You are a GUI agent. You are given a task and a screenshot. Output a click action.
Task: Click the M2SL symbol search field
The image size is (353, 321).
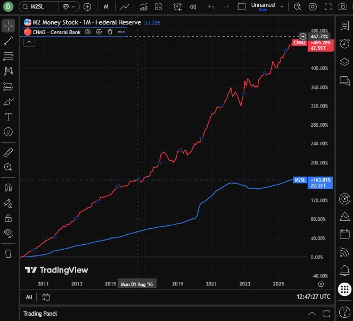click(x=39, y=7)
